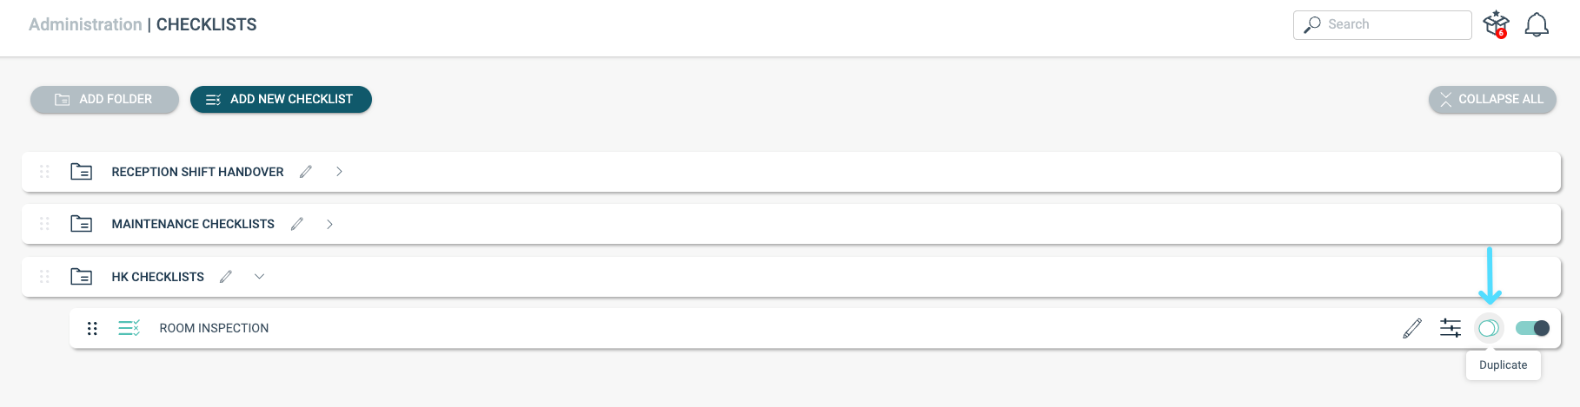Expand the Maintenance Checklists folder chevron
This screenshot has width=1580, height=407.
[x=329, y=224]
